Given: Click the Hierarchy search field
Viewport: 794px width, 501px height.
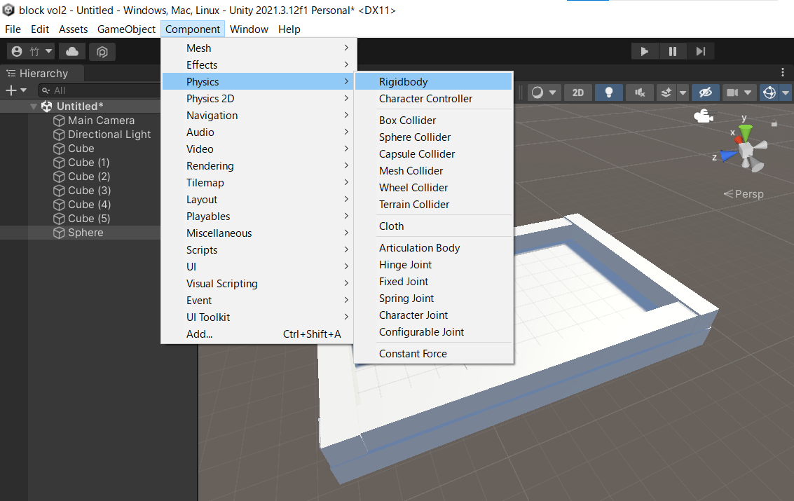Looking at the screenshot, I should pyautogui.click(x=100, y=90).
